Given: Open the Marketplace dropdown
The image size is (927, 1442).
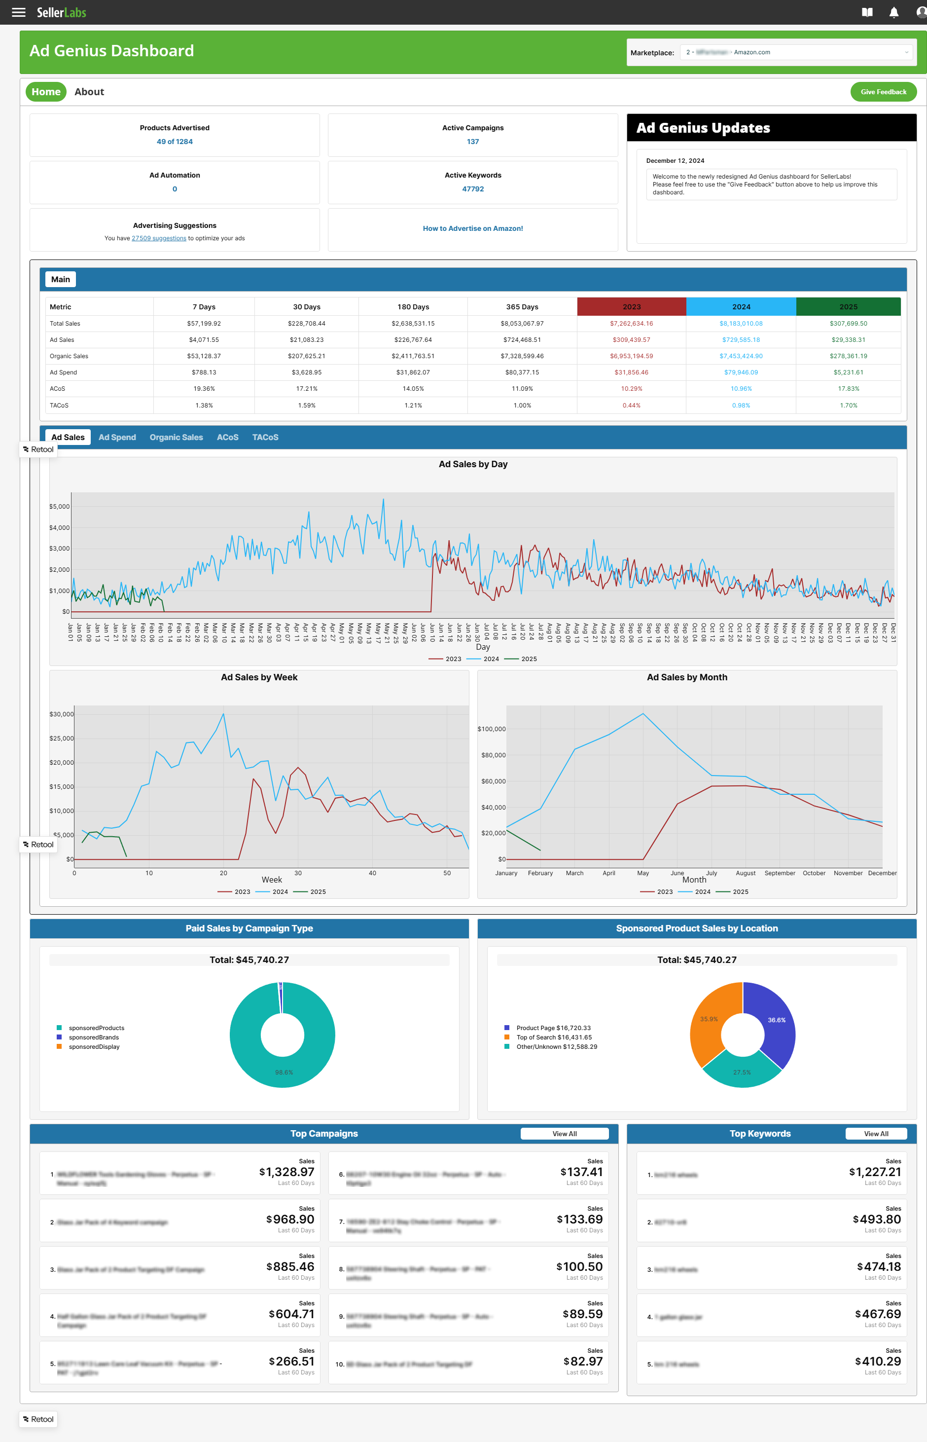Looking at the screenshot, I should pyautogui.click(x=796, y=52).
